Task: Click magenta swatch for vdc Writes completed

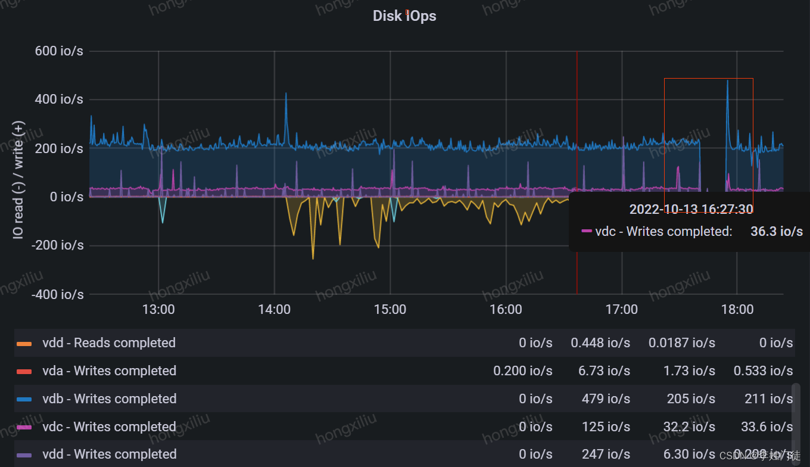Action: click(x=24, y=428)
